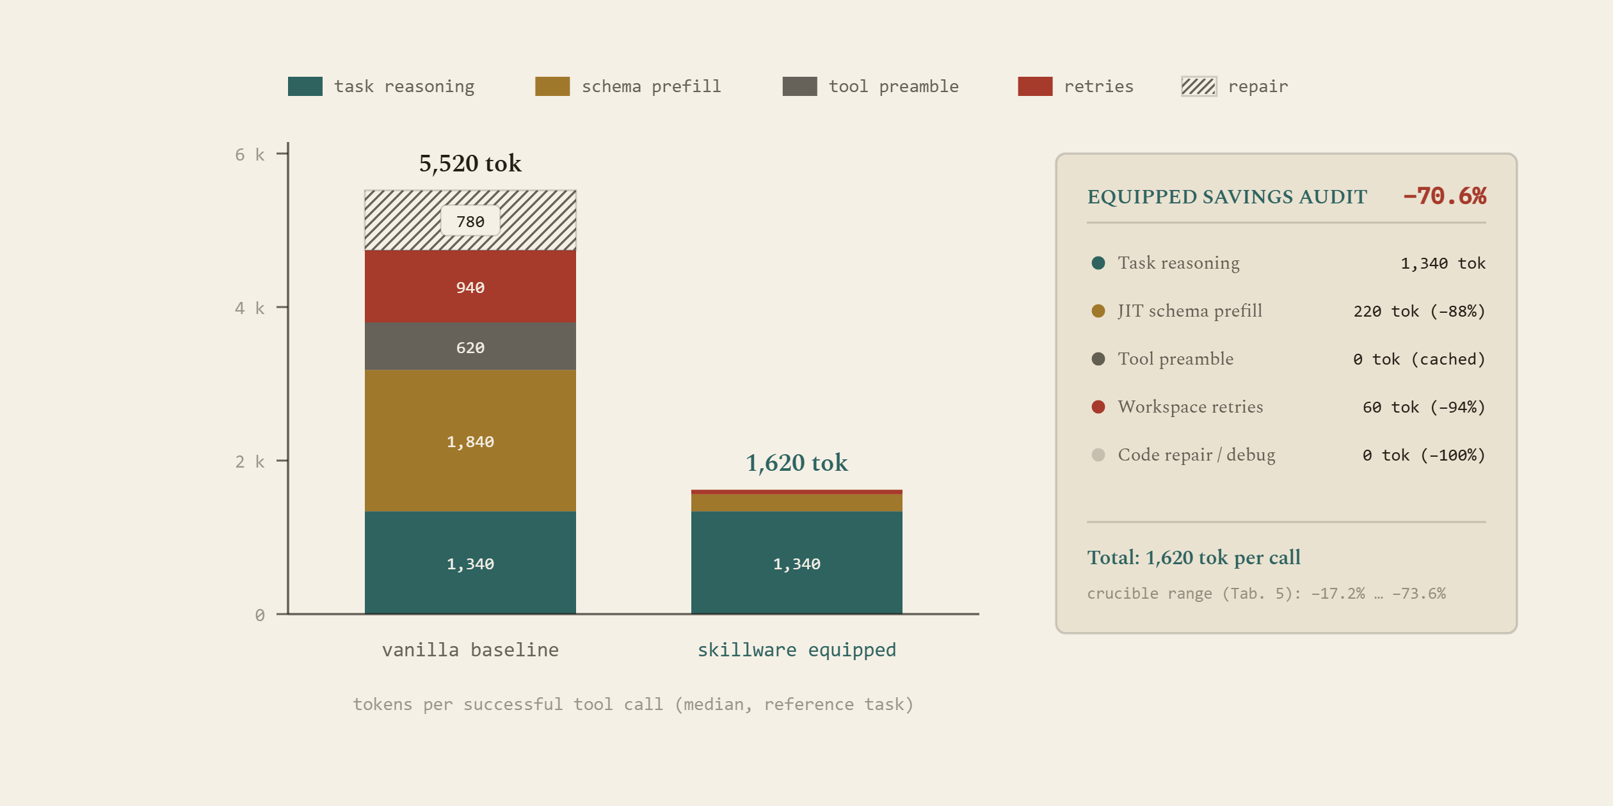Image resolution: width=1613 pixels, height=806 pixels.
Task: Click the '5,520 tok' total label
Action: click(x=470, y=164)
